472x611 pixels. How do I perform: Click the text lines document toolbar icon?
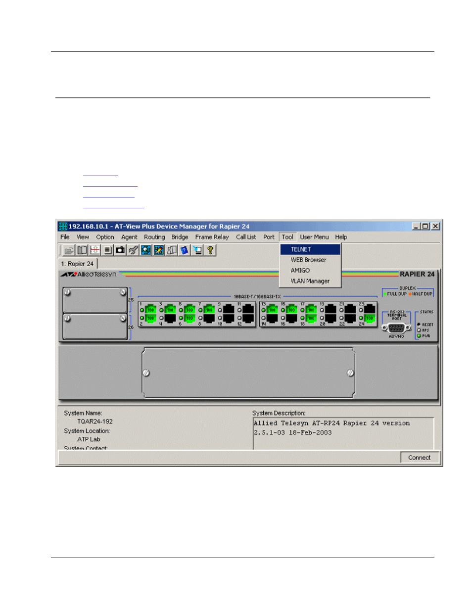107,250
